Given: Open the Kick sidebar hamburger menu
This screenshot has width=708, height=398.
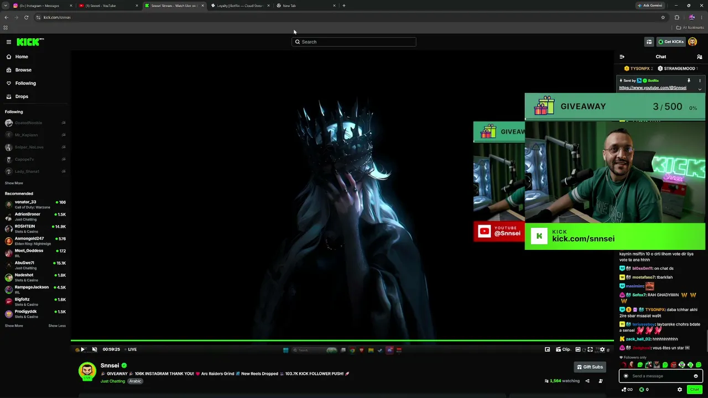Looking at the screenshot, I should tap(9, 42).
